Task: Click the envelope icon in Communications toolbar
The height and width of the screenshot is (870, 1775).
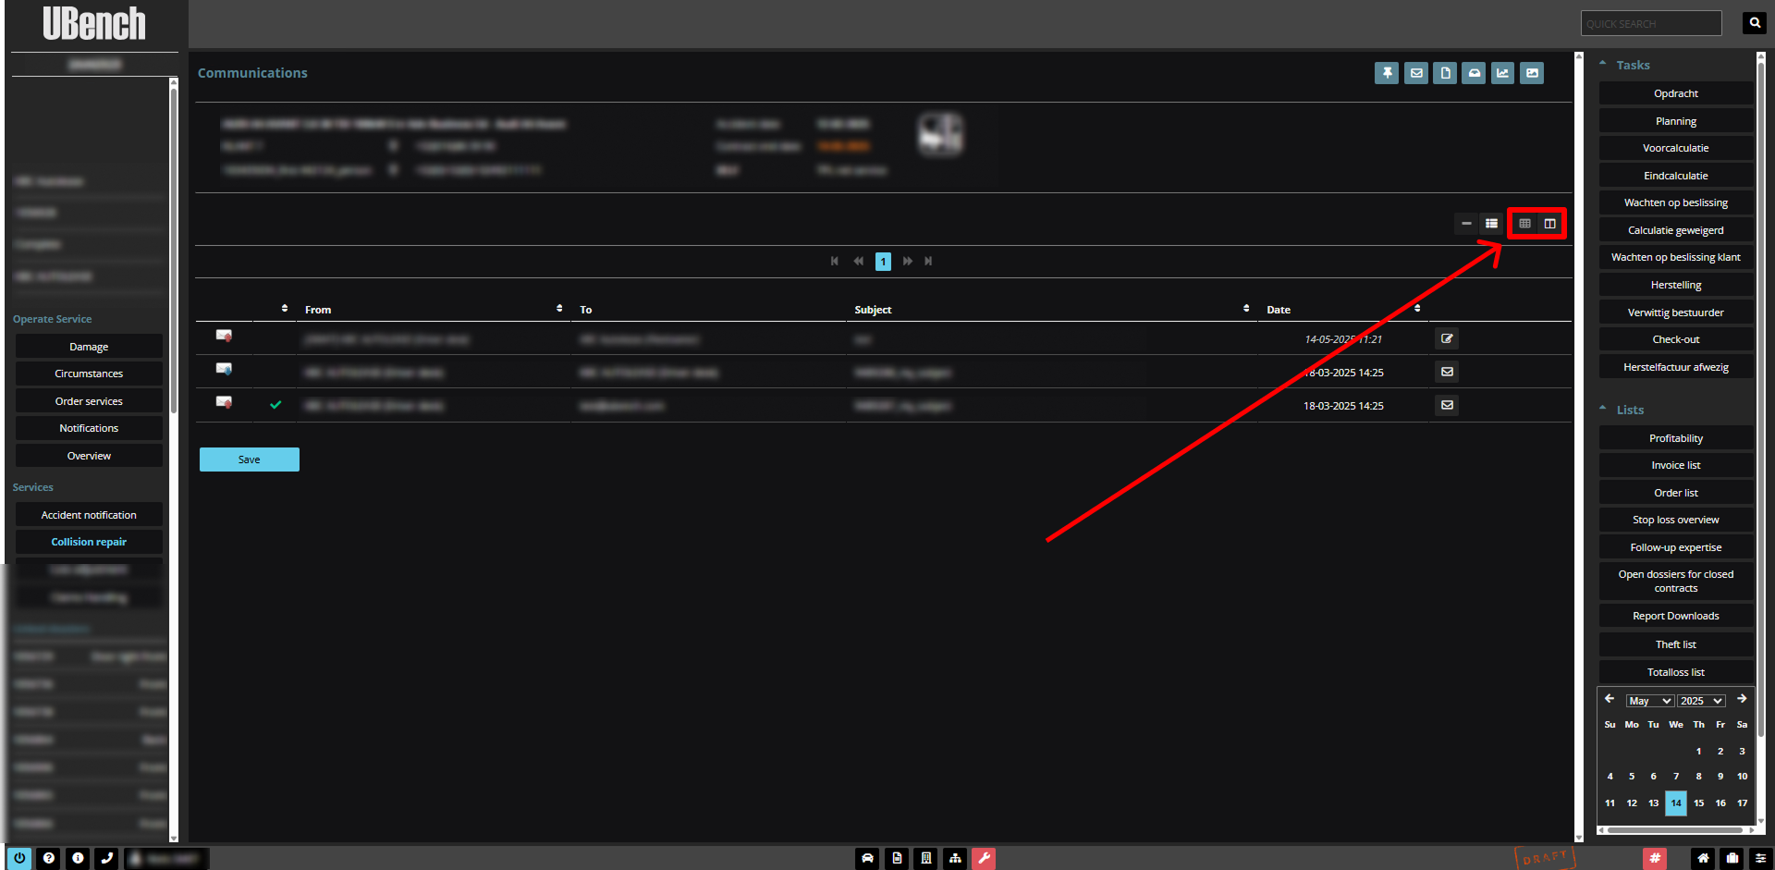Action: tap(1416, 73)
